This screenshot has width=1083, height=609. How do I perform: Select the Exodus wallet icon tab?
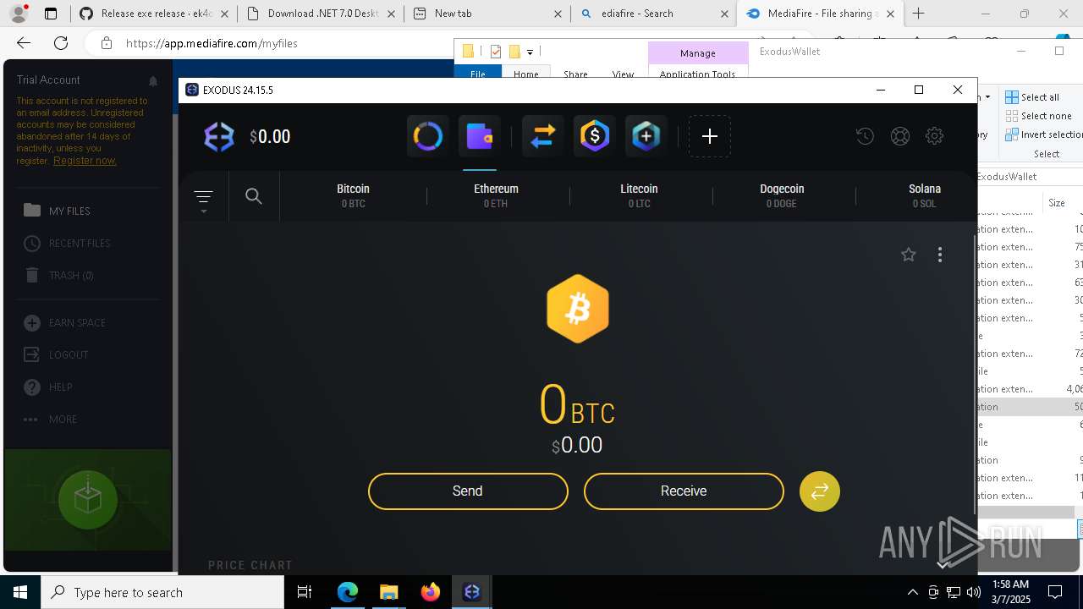[480, 136]
